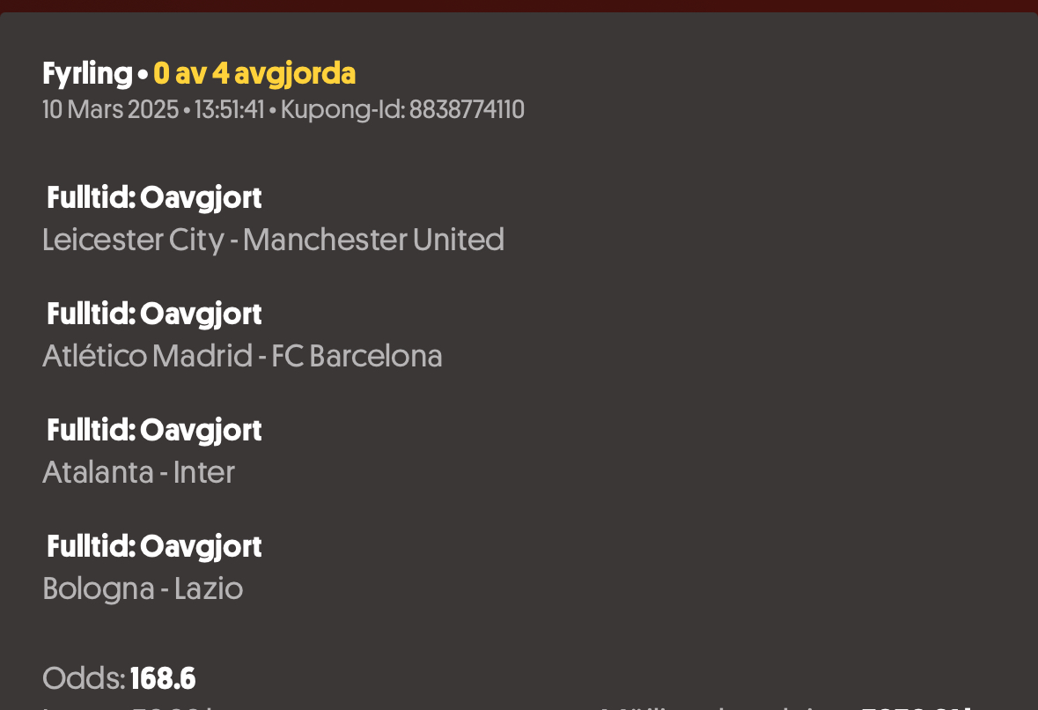
Task: Select the Kupong-Id number 8838774110
Action: tap(467, 109)
